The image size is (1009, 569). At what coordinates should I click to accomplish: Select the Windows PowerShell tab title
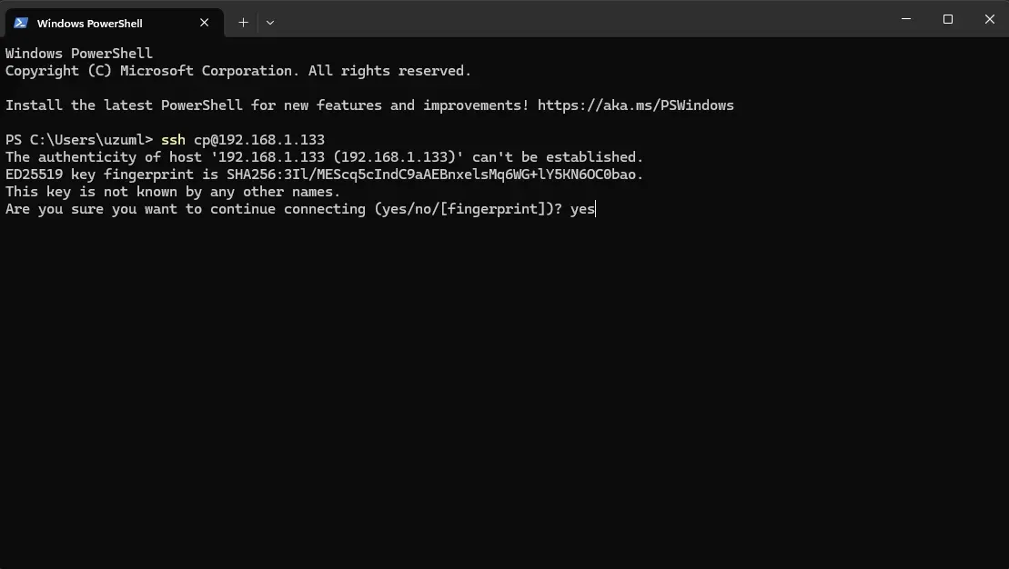(x=90, y=23)
